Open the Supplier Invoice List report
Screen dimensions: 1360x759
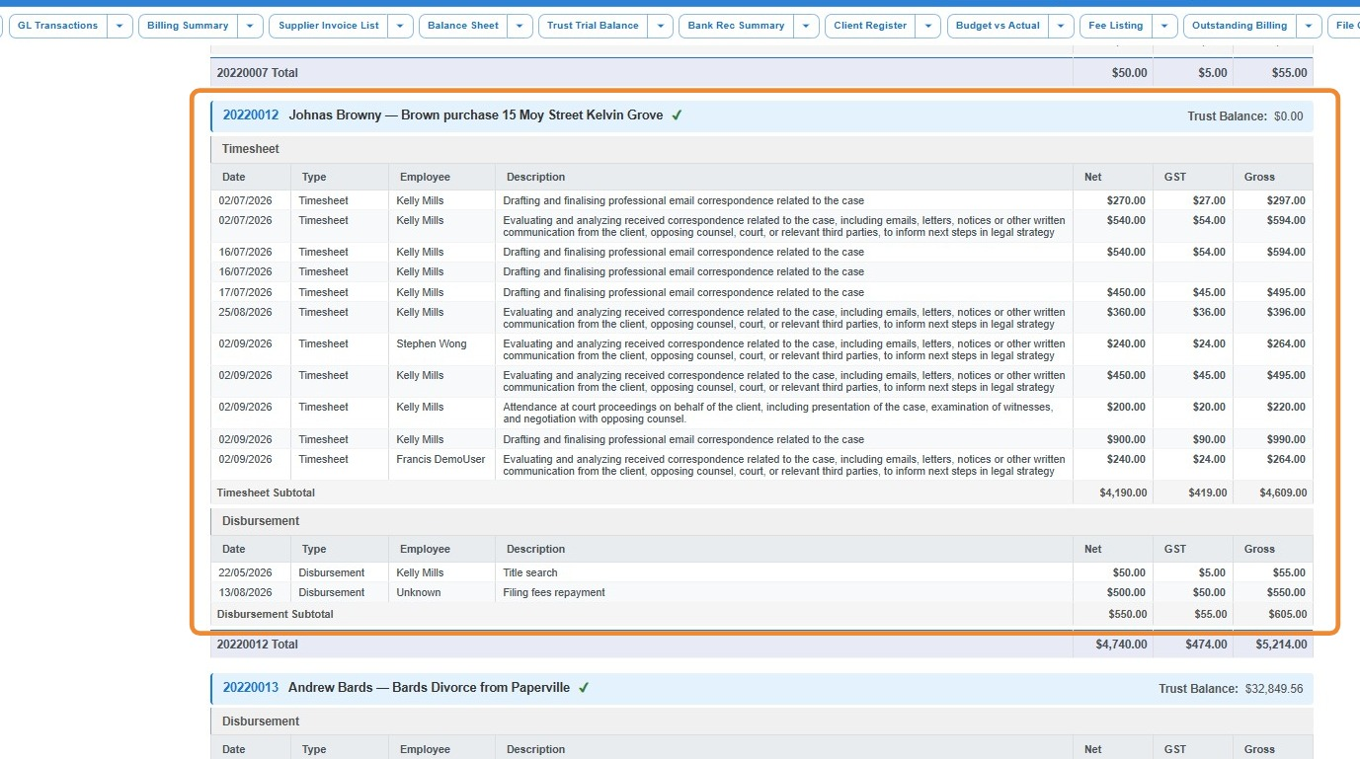329,26
